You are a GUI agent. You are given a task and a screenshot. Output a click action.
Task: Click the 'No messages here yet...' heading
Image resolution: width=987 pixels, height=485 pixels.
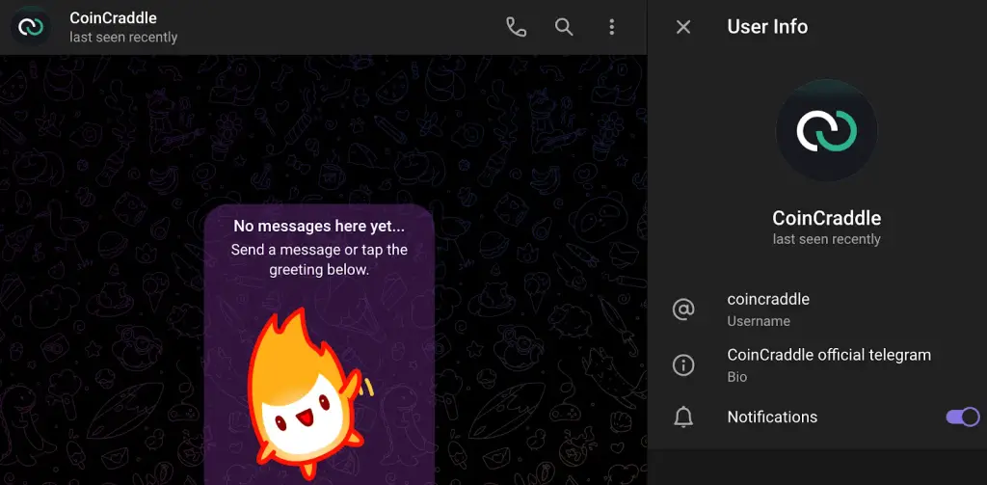(319, 227)
